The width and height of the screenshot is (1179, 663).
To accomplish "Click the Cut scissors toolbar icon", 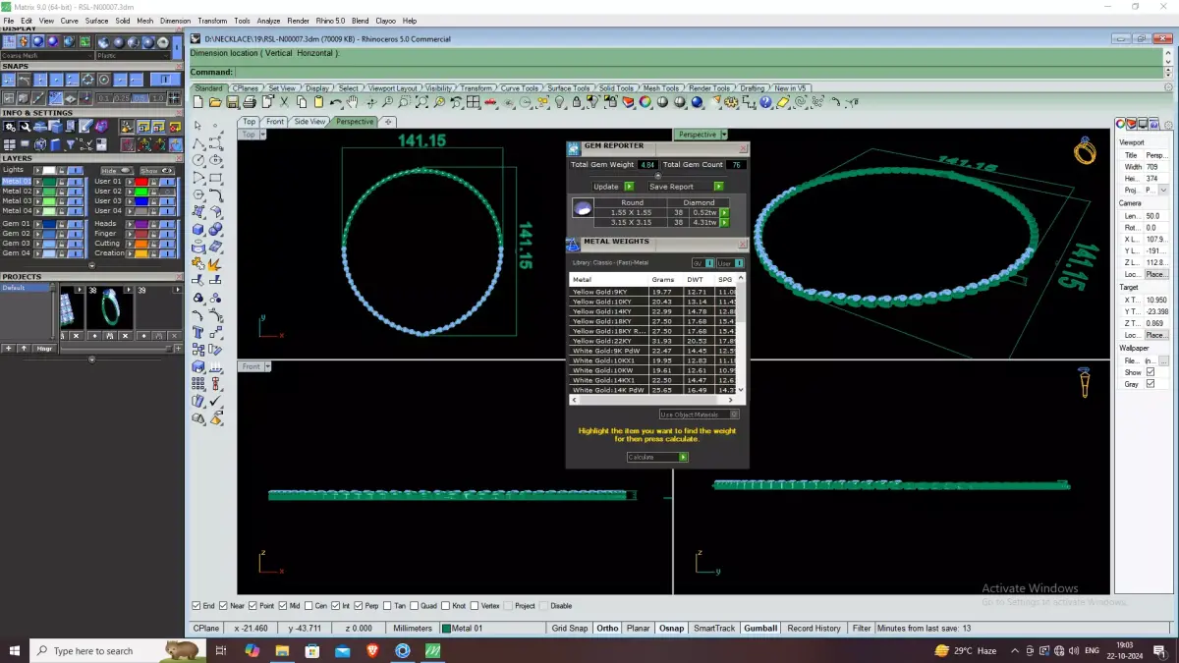I will click(285, 102).
